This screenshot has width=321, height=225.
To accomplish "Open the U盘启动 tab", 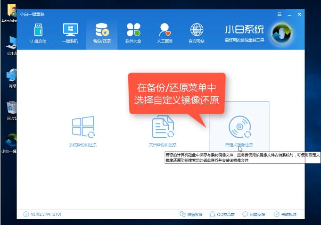I will pos(38,33).
